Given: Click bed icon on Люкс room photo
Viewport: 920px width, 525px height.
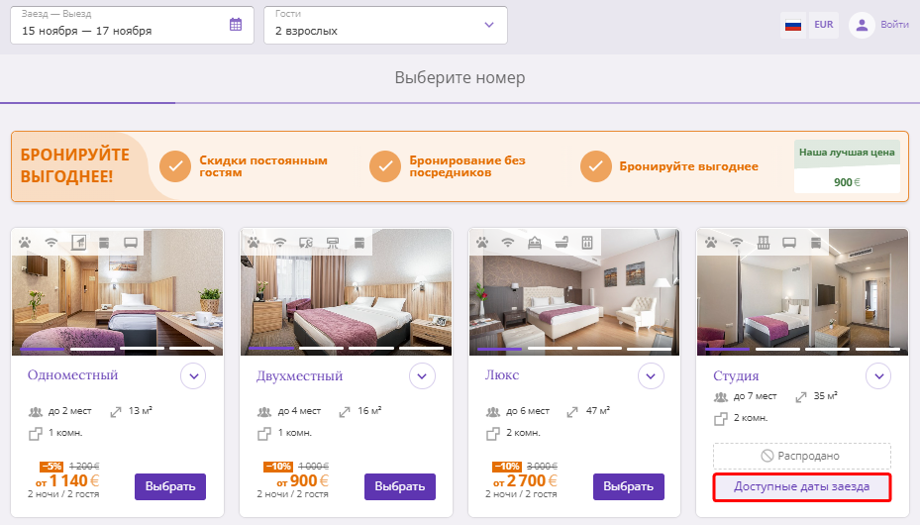Looking at the screenshot, I should pyautogui.click(x=535, y=243).
